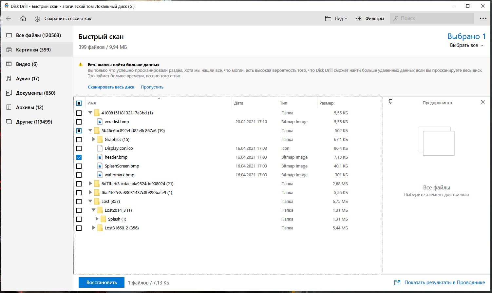Click the Show in Explorer icon
The width and height of the screenshot is (492, 293).
tap(397, 283)
